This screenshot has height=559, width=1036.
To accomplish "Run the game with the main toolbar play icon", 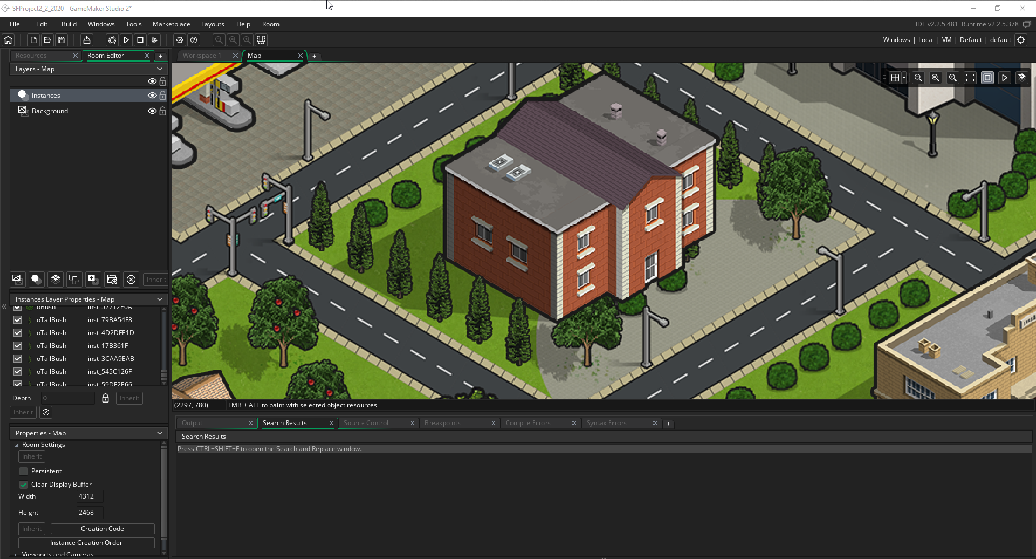I will click(126, 40).
